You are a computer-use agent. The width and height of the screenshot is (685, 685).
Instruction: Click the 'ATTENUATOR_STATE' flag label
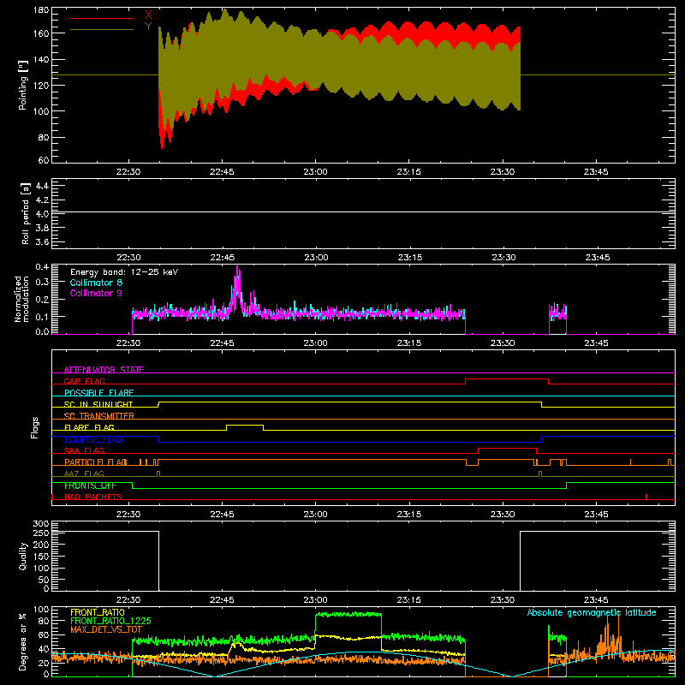point(104,370)
